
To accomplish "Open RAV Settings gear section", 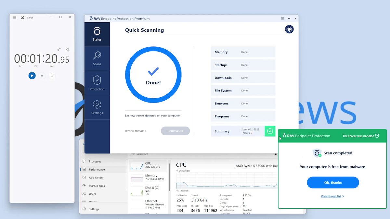I will [97, 107].
